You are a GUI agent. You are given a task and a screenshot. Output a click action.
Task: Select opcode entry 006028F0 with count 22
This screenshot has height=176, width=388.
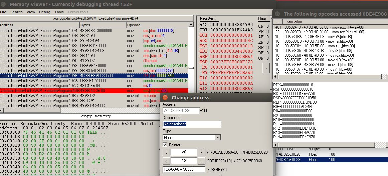click(330, 32)
